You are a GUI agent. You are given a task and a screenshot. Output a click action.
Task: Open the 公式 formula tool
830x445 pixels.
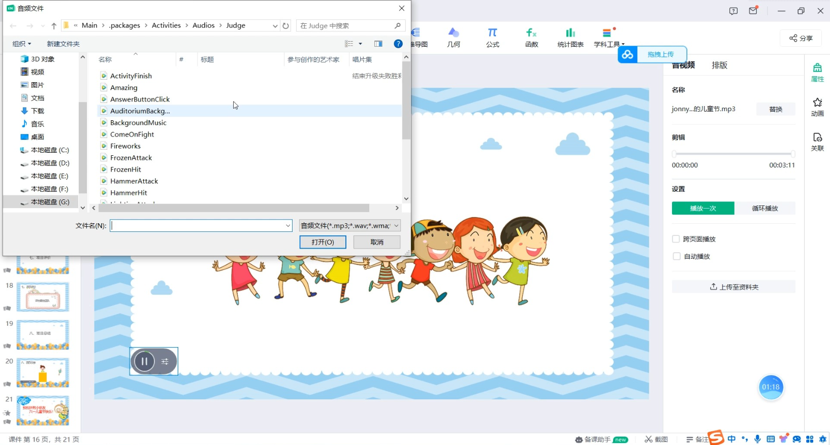click(x=493, y=38)
